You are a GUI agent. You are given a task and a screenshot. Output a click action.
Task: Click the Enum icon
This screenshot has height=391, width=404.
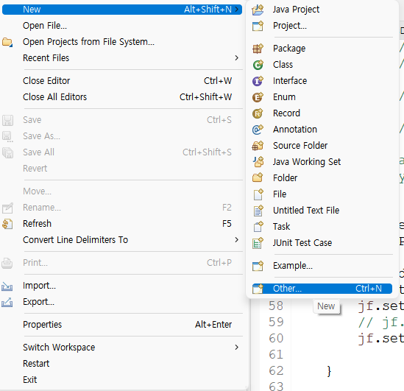click(x=258, y=97)
